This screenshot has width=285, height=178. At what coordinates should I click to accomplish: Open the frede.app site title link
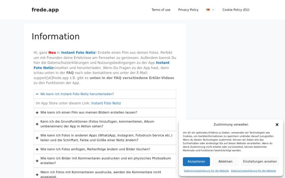coord(45,10)
